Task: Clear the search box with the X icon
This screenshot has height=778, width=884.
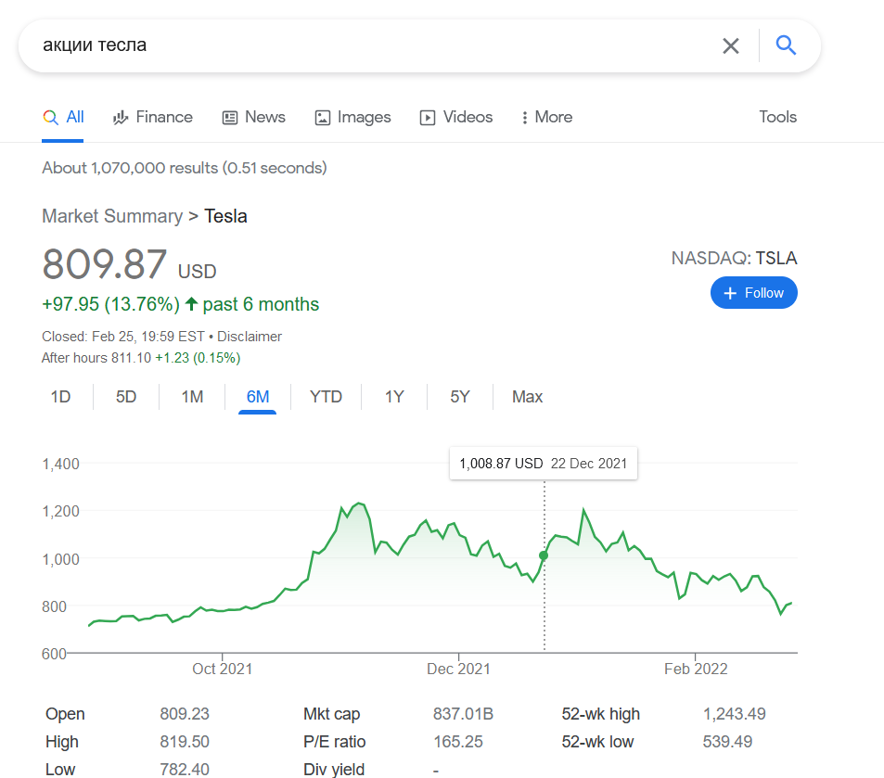Action: click(x=731, y=45)
